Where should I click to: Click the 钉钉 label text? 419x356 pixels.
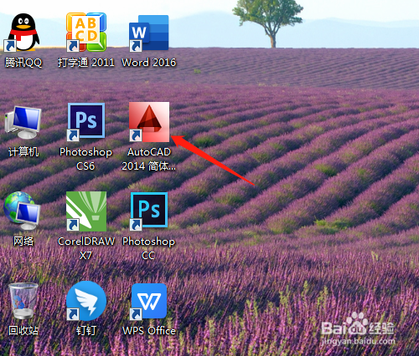(86, 331)
